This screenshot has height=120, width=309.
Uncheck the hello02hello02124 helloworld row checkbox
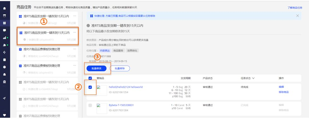[x=90, y=87]
